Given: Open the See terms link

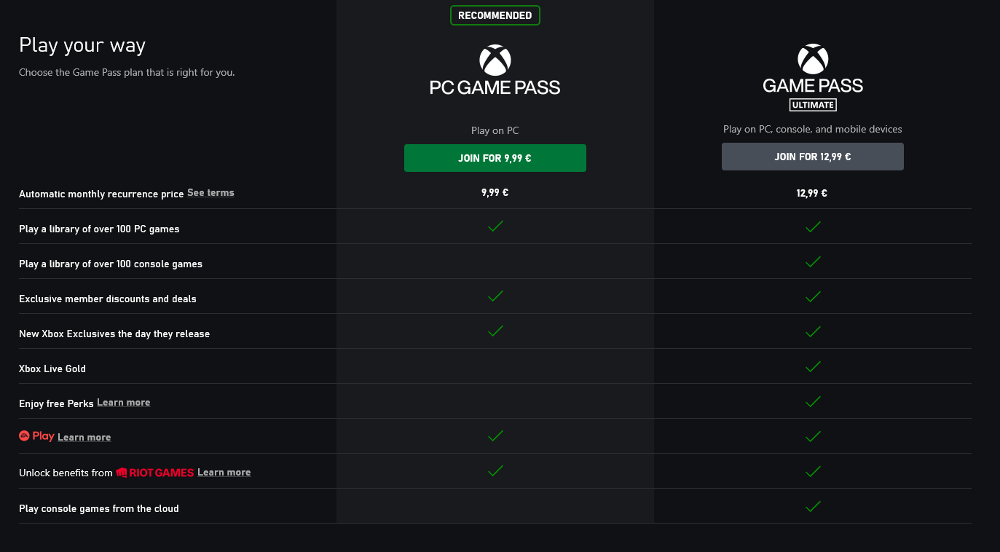Looking at the screenshot, I should [210, 193].
